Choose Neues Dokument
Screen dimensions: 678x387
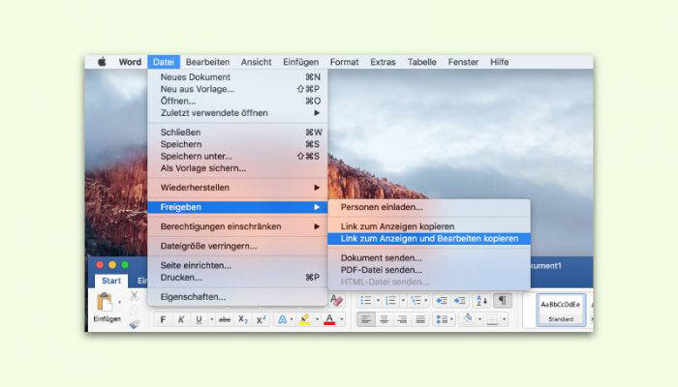[237, 76]
